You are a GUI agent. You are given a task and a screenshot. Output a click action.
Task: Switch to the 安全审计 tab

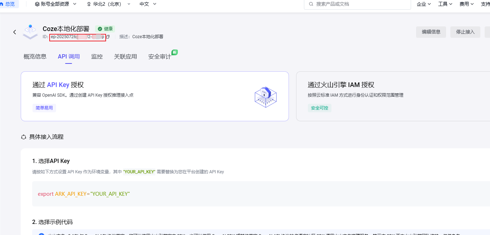160,56
